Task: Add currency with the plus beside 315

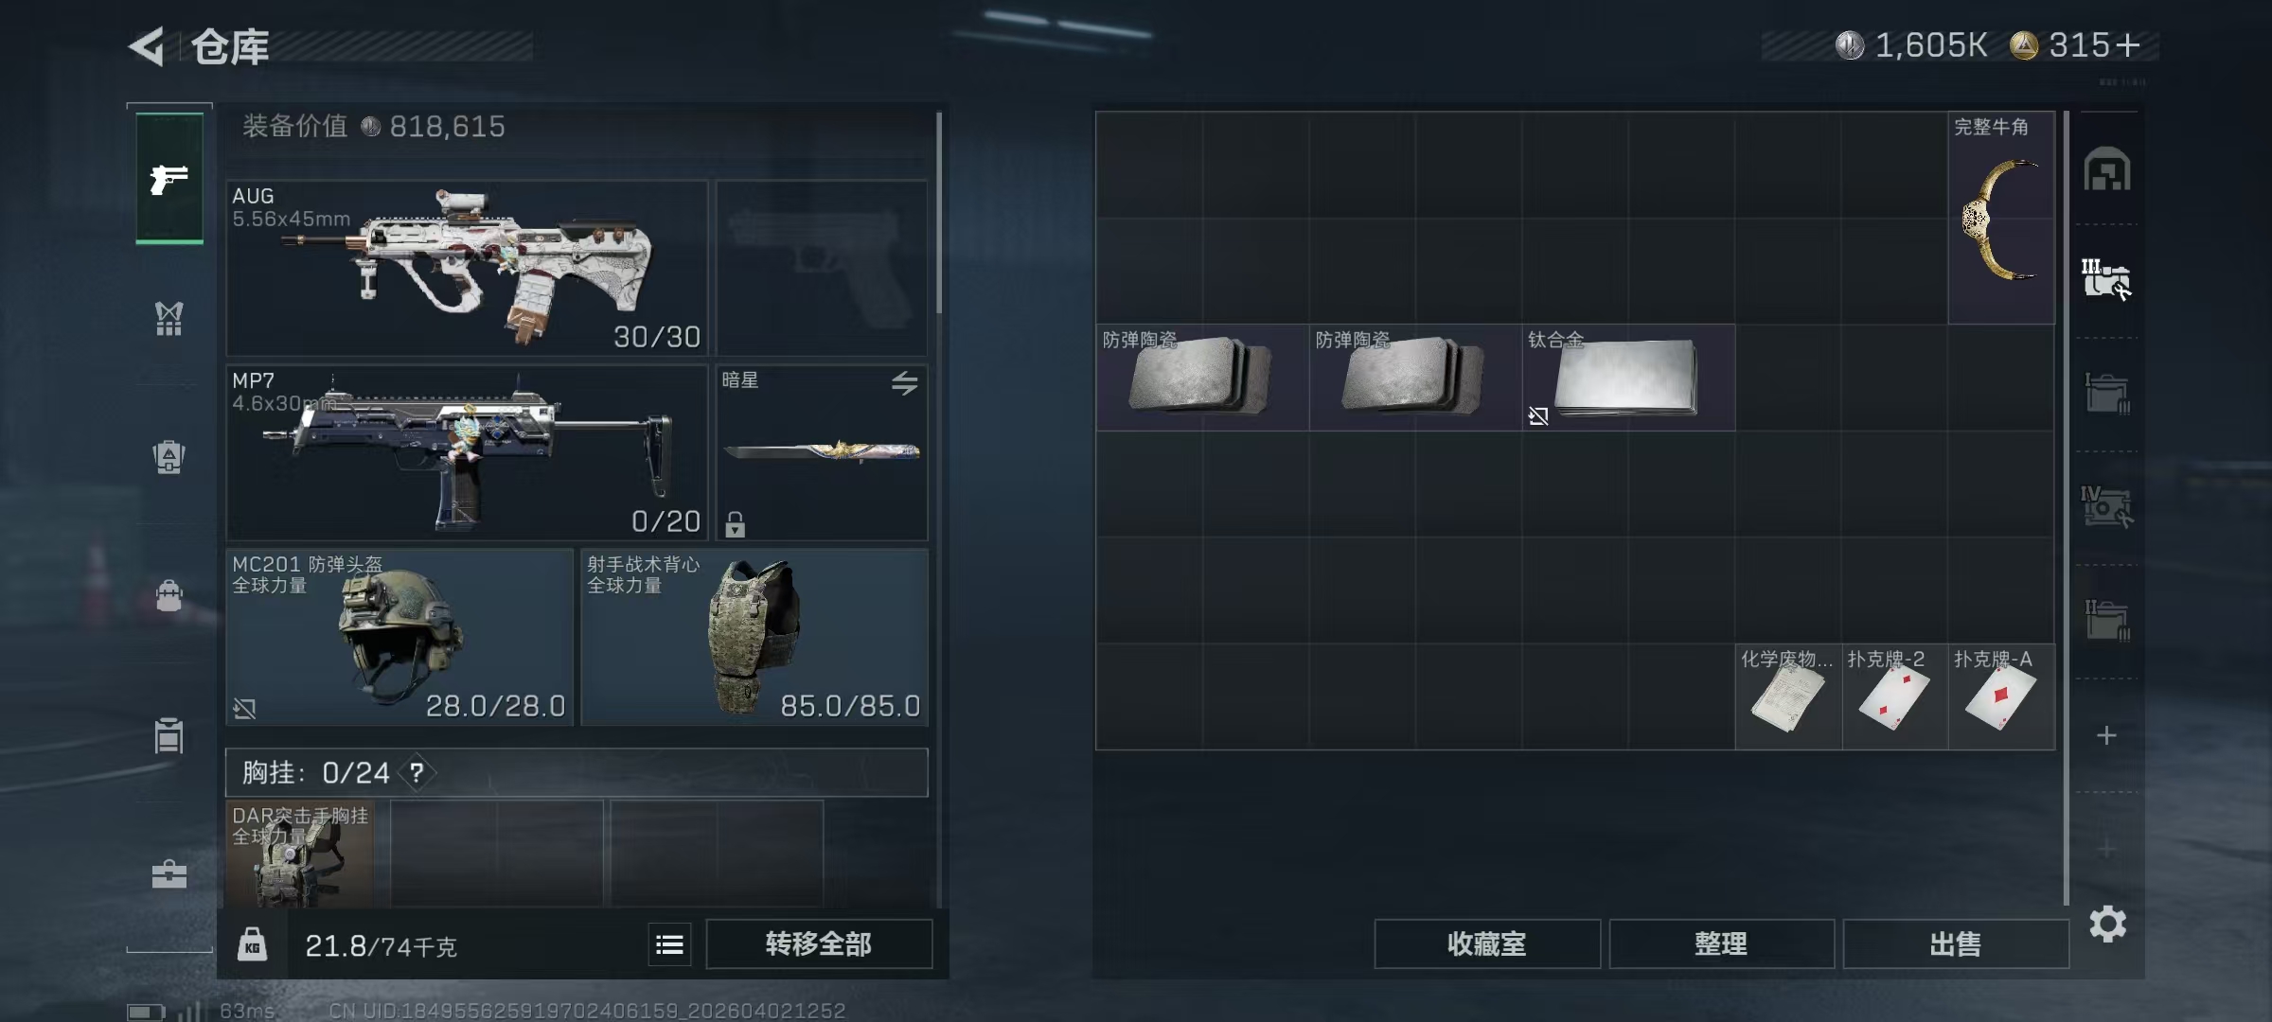Action: [2127, 44]
